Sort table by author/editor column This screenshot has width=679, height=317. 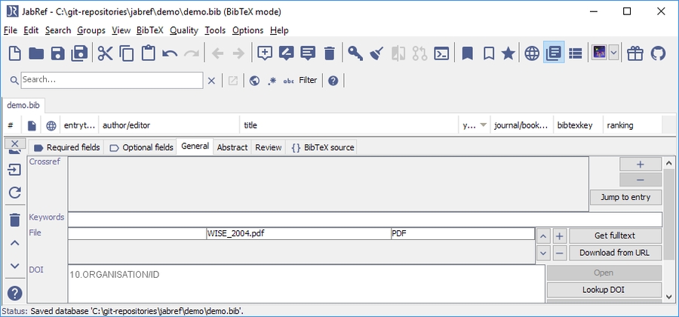coord(169,125)
